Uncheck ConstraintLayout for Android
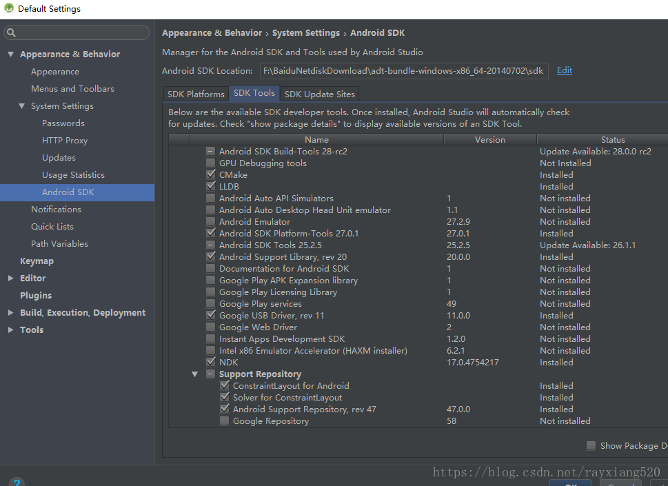 [x=225, y=385]
